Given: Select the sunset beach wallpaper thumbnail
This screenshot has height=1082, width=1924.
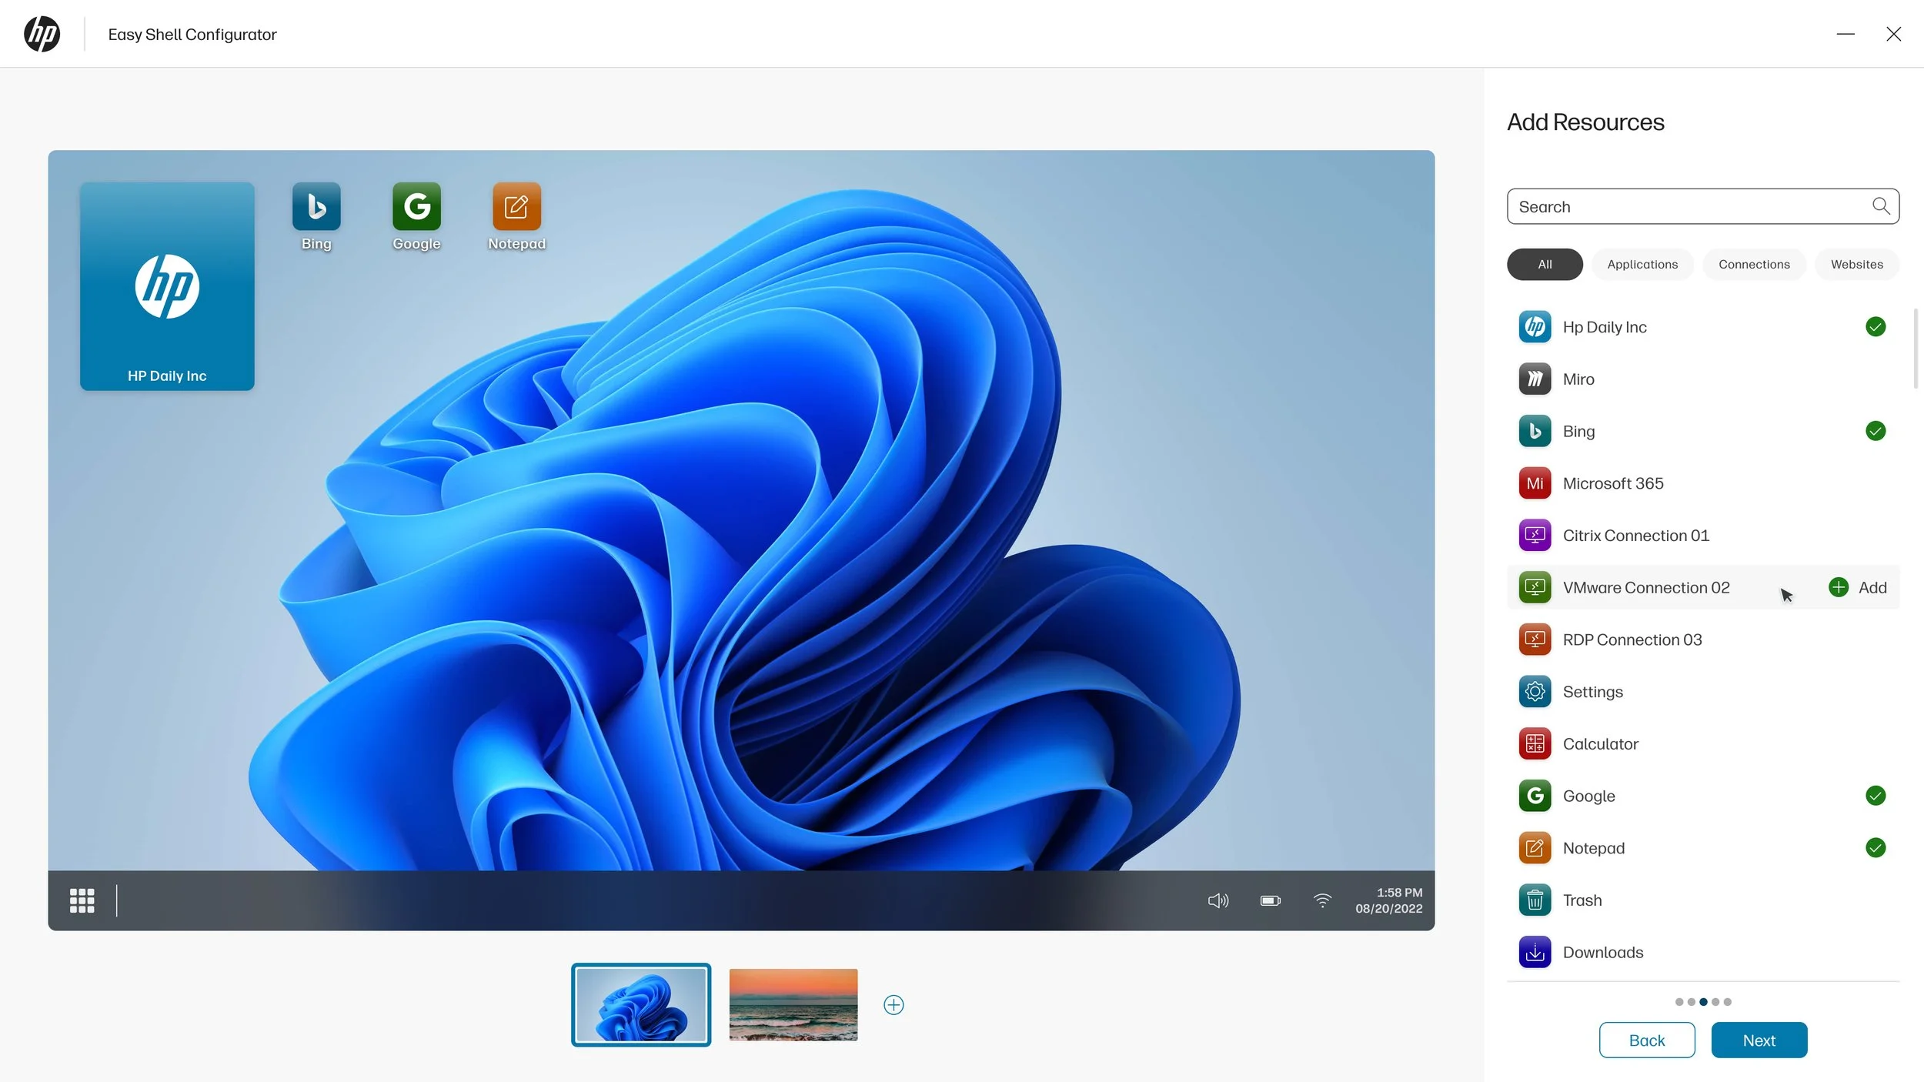Looking at the screenshot, I should (x=793, y=1004).
